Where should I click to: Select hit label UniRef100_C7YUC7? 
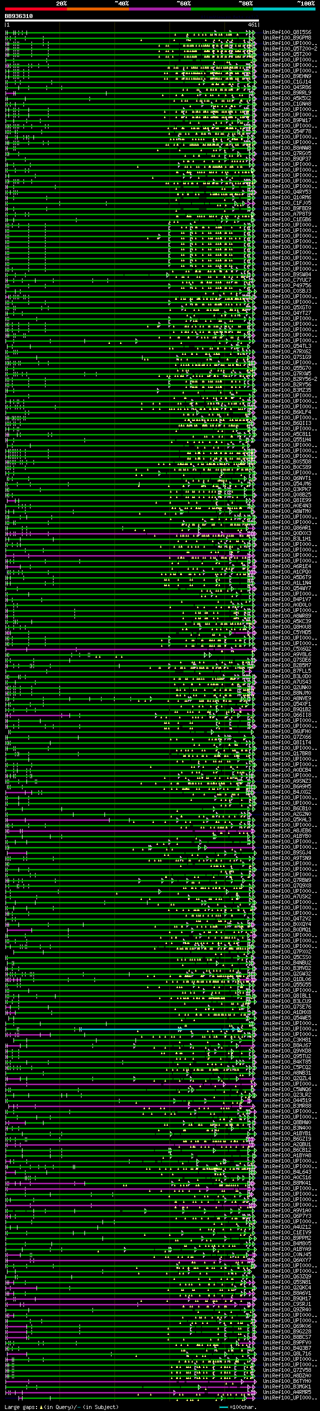pos(287,280)
